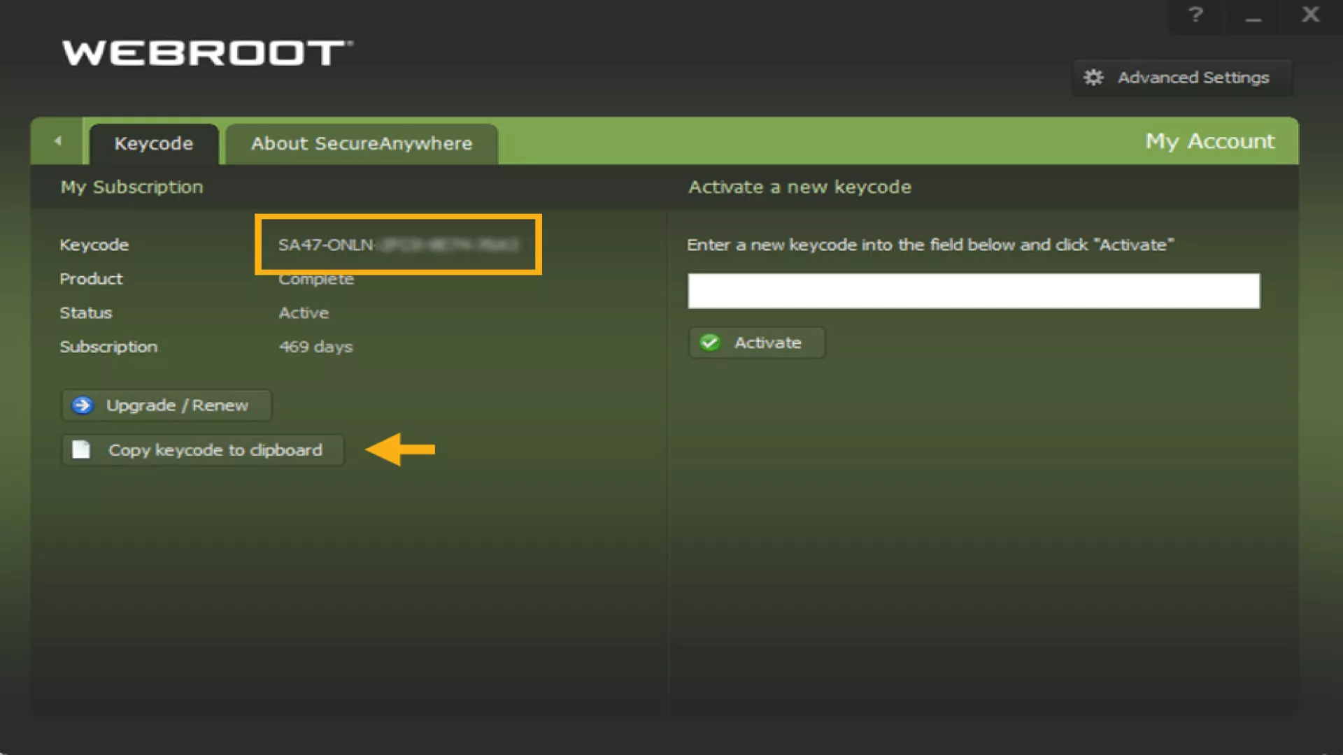Click the displayed SA47-ONLN keycode text
This screenshot has width=1343, height=755.
tap(397, 245)
